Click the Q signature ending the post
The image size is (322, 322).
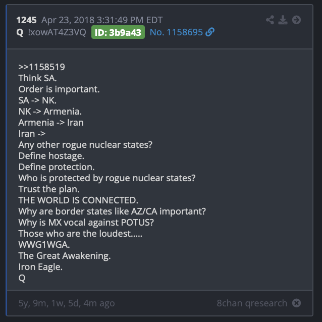pos(22,278)
